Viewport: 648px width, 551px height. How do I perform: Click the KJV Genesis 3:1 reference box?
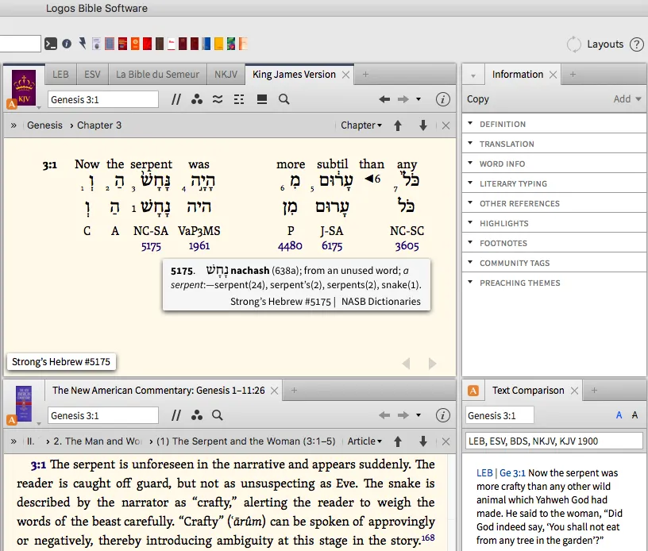[103, 99]
